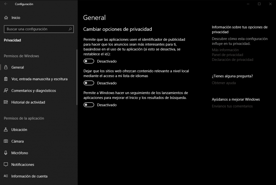The width and height of the screenshot is (276, 185).
Task: Focus the Buscar una configuración field
Action: 39,29
